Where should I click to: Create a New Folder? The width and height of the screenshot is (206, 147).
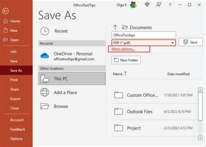(x=126, y=60)
